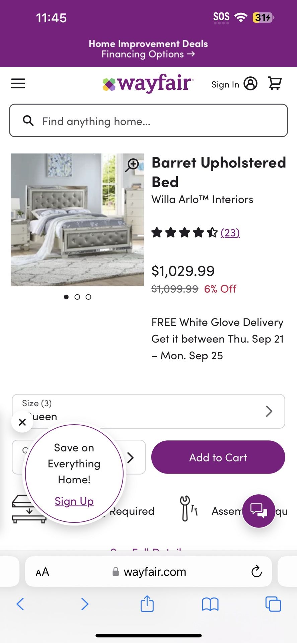Select third image carousel dot

pyautogui.click(x=88, y=297)
